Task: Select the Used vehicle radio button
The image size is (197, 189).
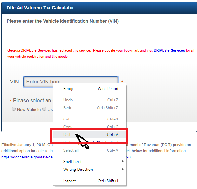Action: coord(44,109)
